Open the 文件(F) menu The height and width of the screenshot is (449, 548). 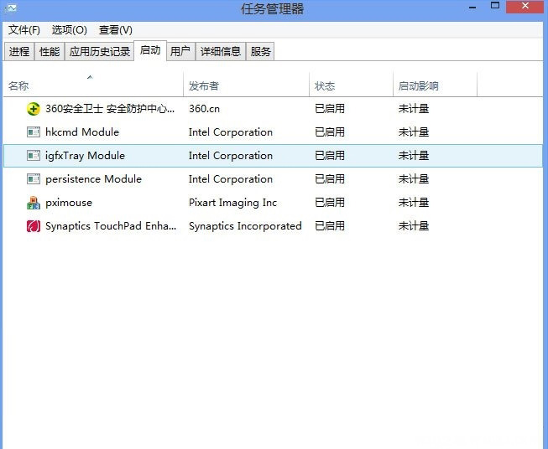[x=24, y=30]
